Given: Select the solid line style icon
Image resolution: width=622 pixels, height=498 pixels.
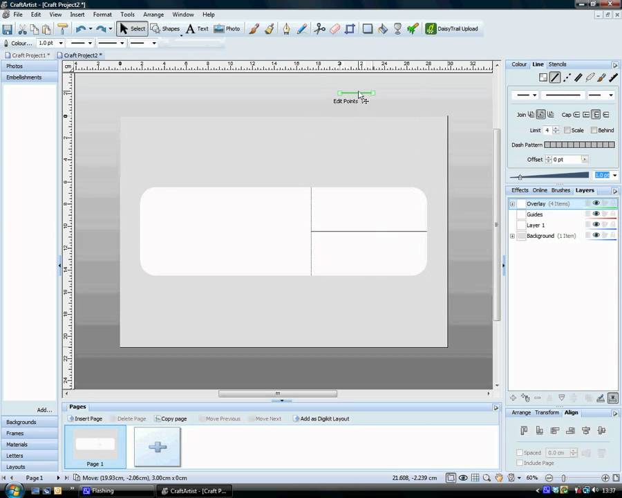Looking at the screenshot, I should [555, 78].
